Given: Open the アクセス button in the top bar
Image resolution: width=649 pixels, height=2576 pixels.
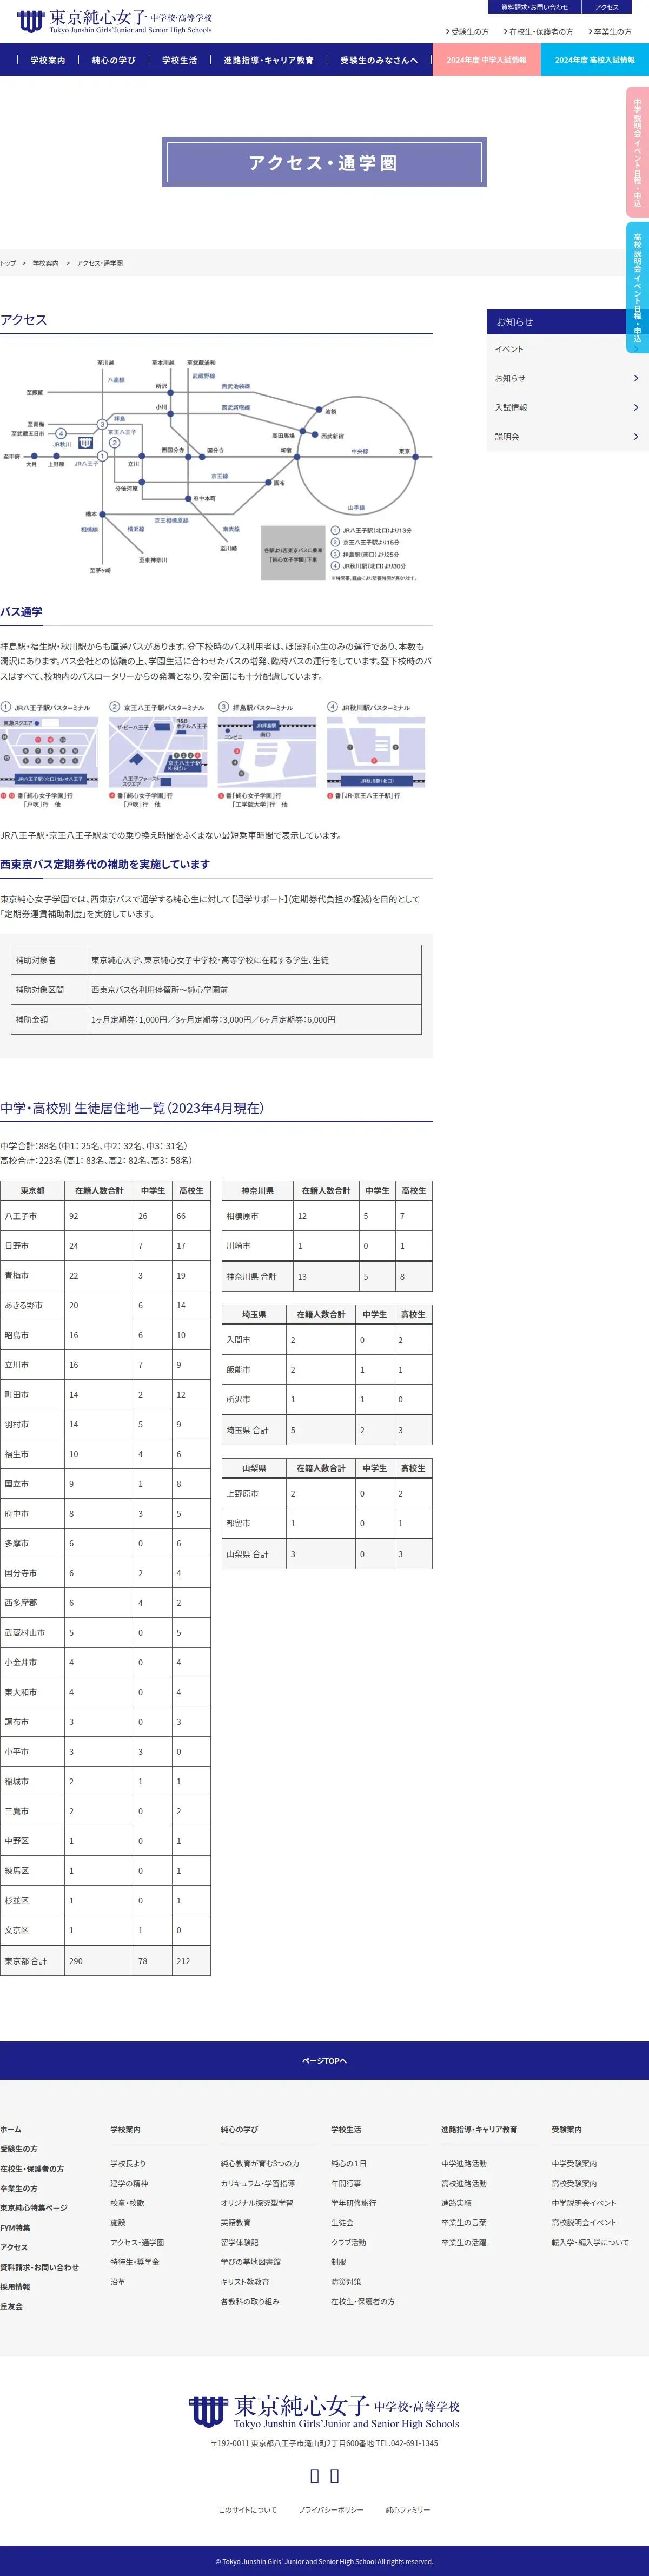Looking at the screenshot, I should click(x=606, y=7).
